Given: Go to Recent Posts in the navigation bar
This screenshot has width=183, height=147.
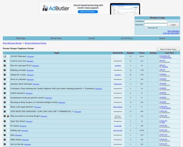Looking at the screenshot, I should coord(56,38).
